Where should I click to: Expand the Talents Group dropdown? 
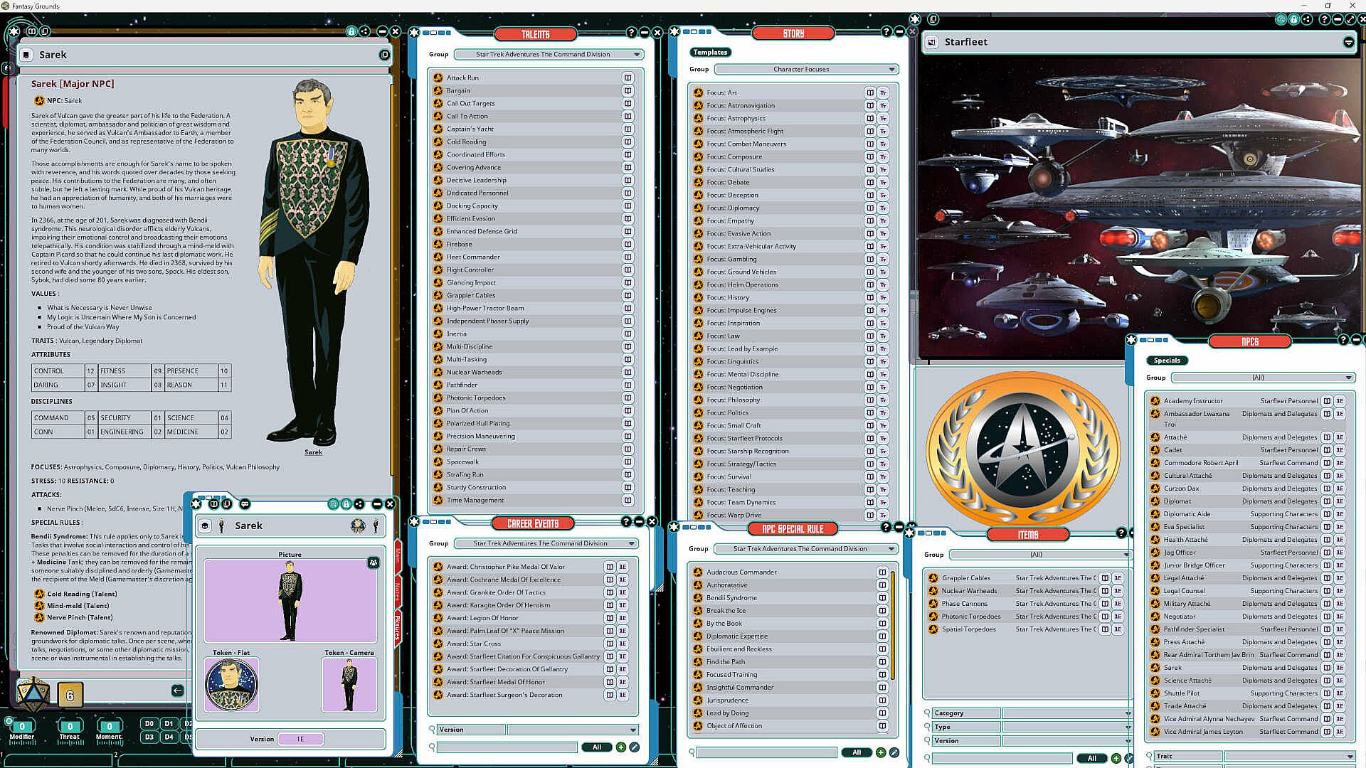[637, 55]
